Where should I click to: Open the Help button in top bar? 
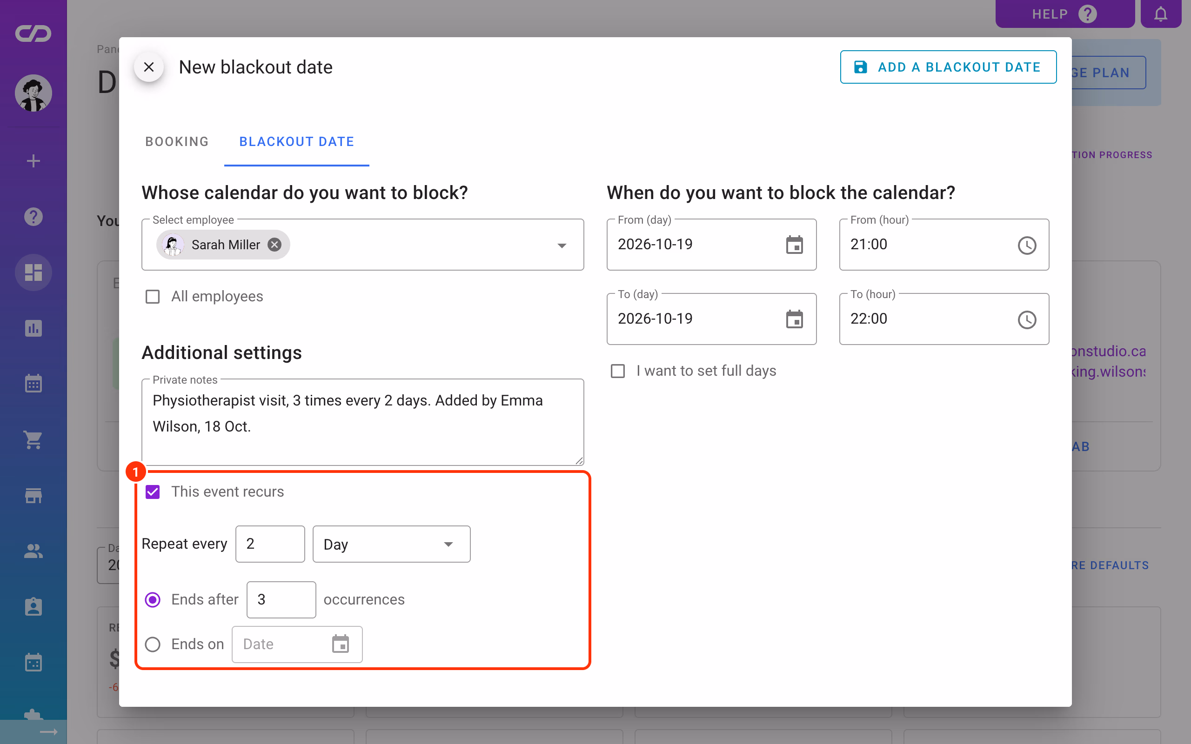click(1064, 14)
